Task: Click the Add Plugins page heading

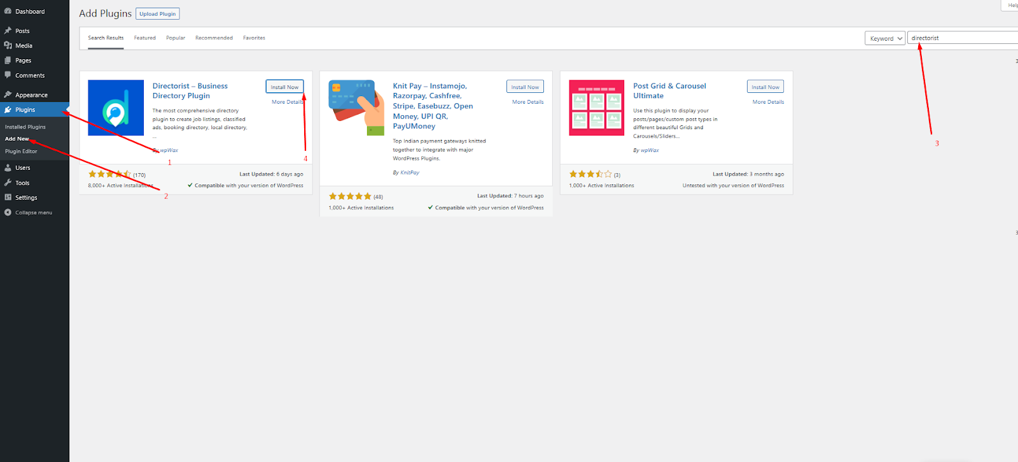Action: tap(105, 13)
